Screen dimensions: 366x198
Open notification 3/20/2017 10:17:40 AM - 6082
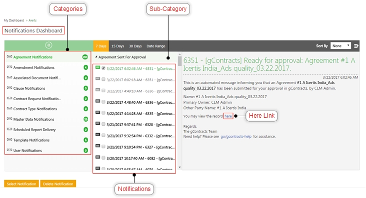pos(141,159)
